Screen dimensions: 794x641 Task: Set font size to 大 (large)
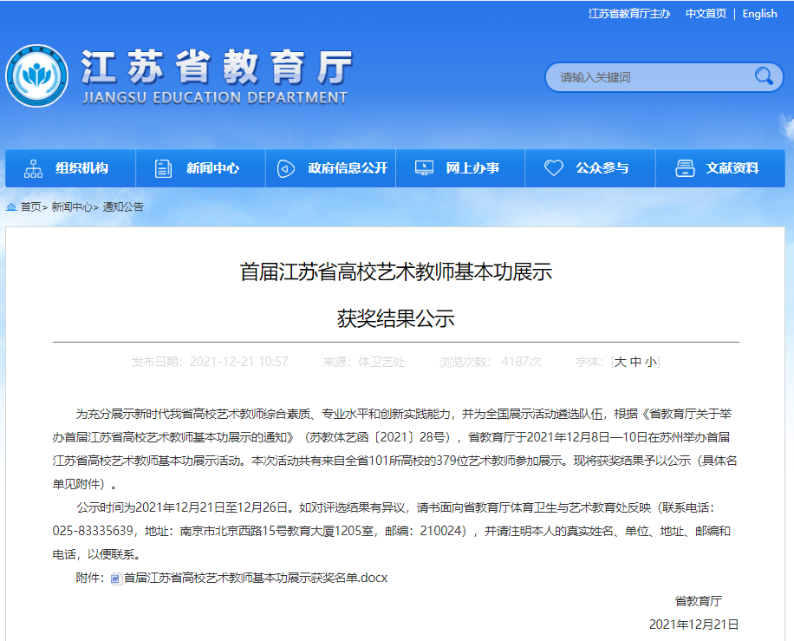620,362
